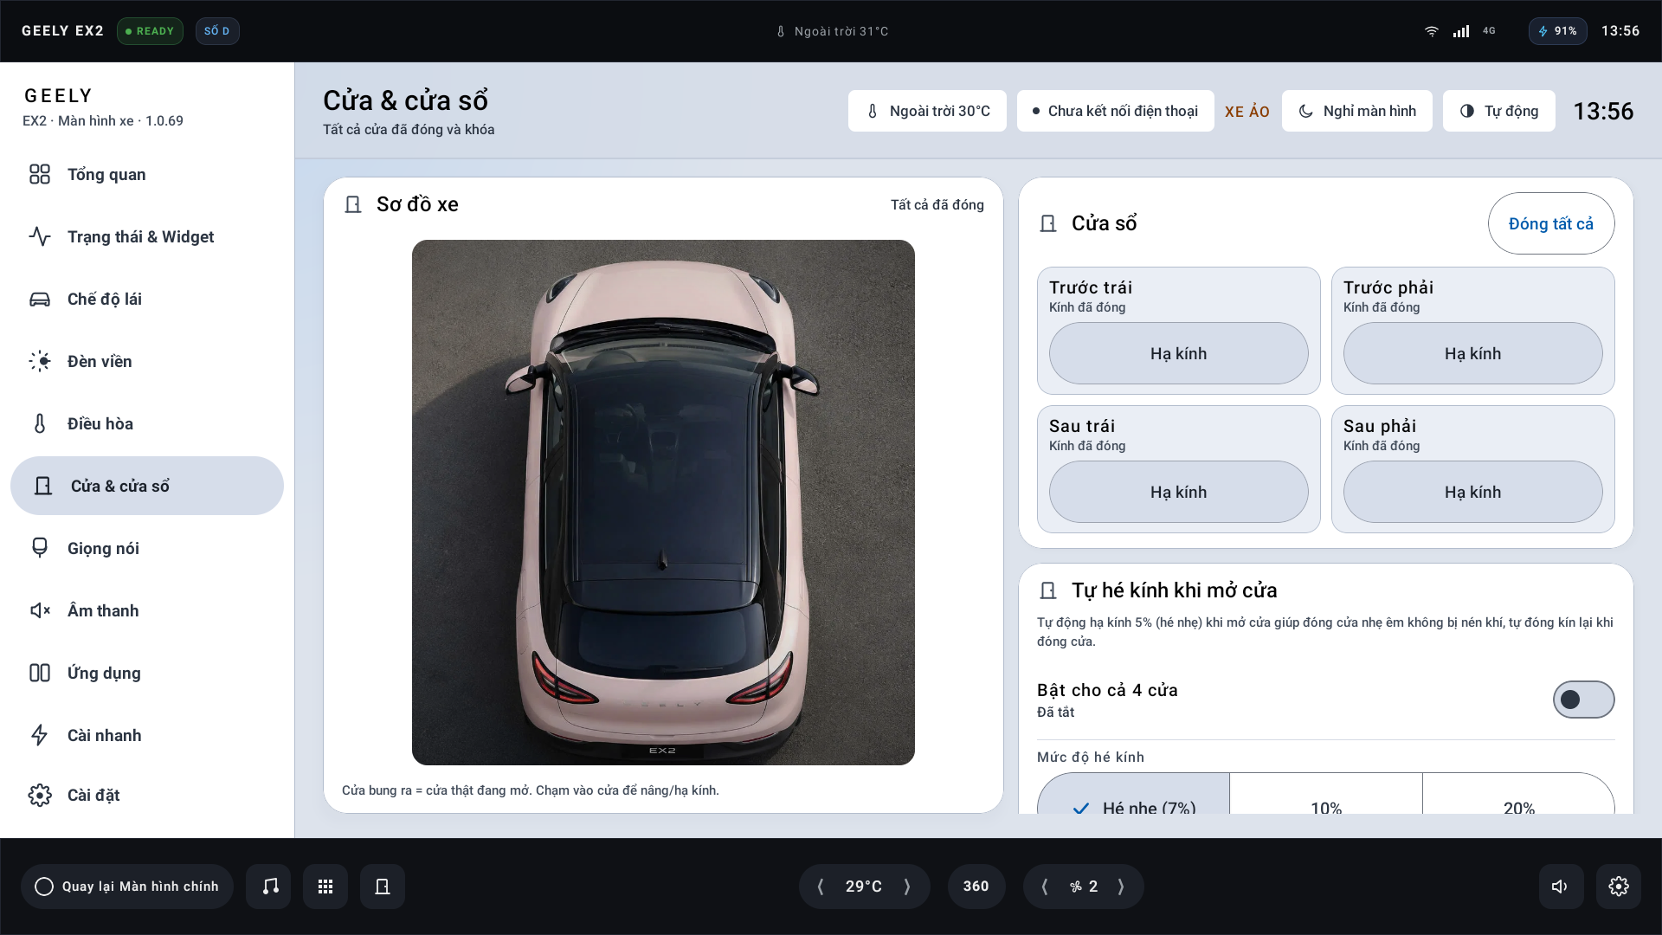The width and height of the screenshot is (1662, 935).
Task: Lower the Trước phải window
Action: pyautogui.click(x=1473, y=353)
